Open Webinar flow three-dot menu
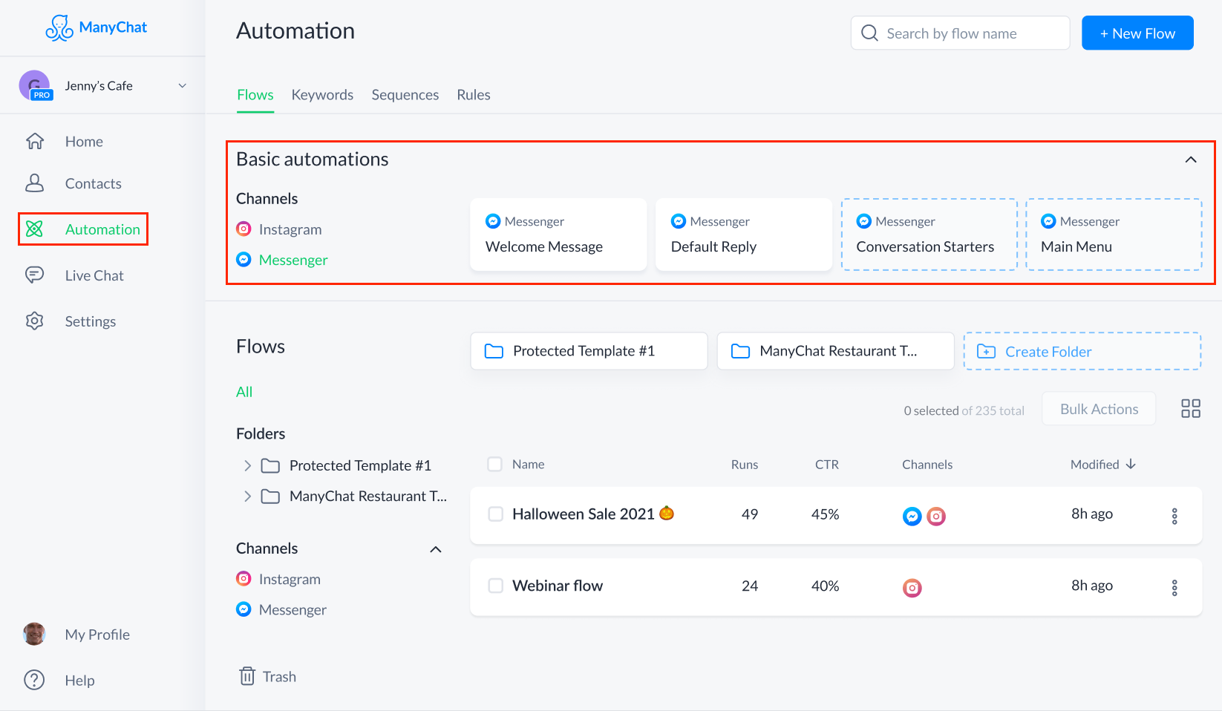 [x=1174, y=588]
